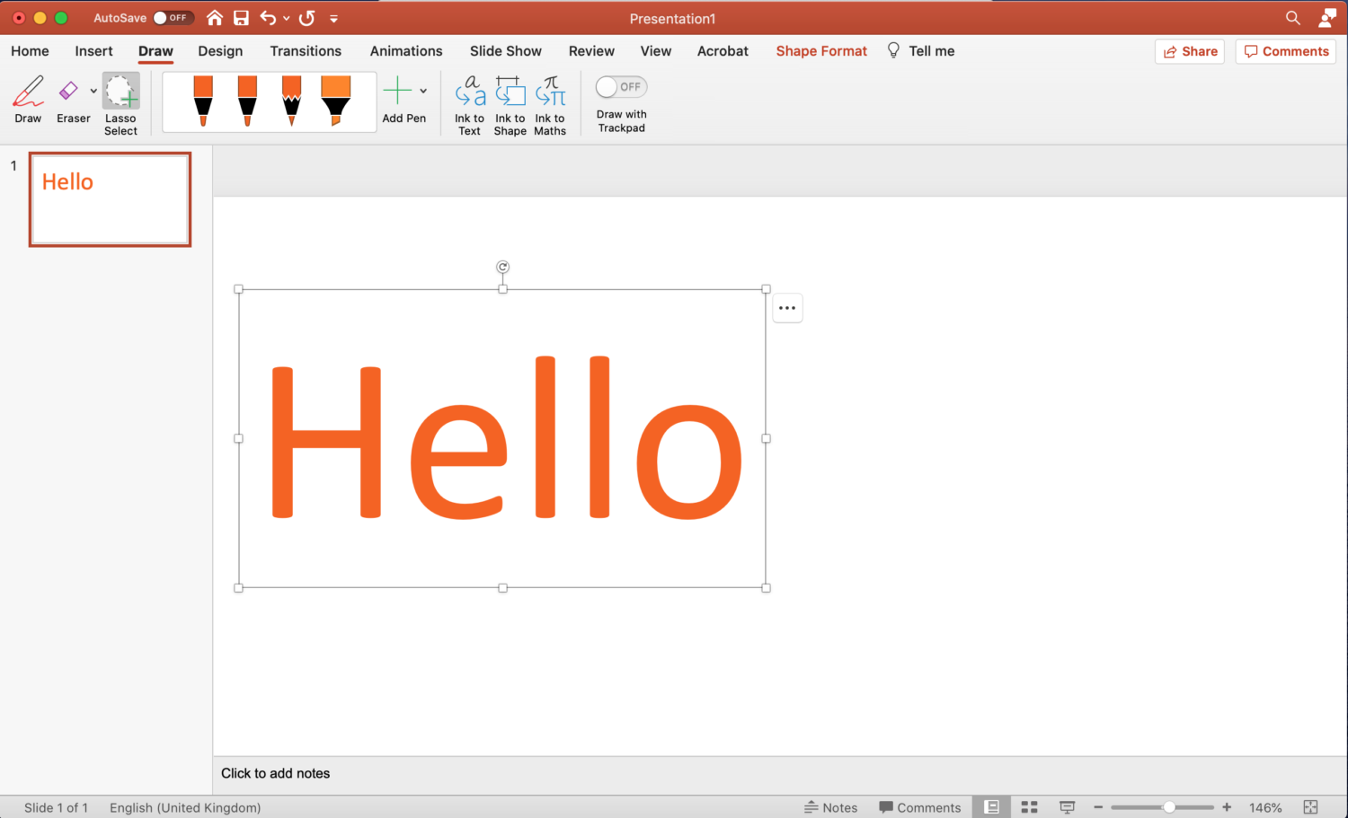Open the Add Pen dropdown arrow
The width and height of the screenshot is (1348, 818).
pyautogui.click(x=422, y=90)
